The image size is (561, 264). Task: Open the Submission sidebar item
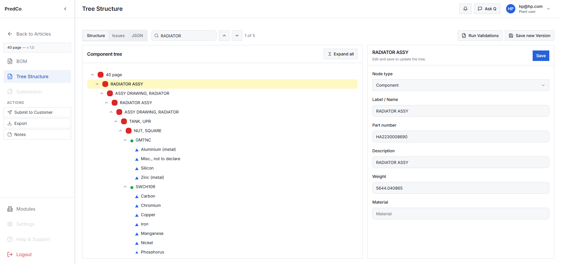point(37,92)
